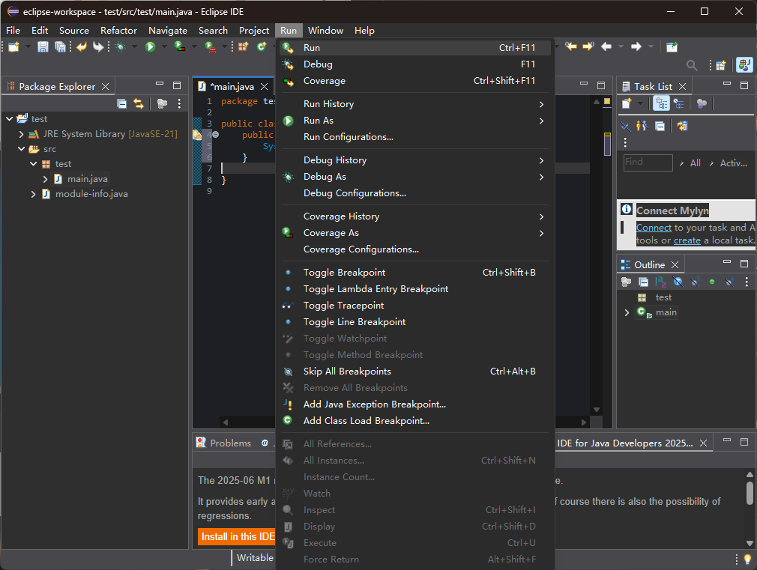The image size is (757, 570).
Task: Expand the JRE System Library node
Action: pyautogui.click(x=22, y=134)
